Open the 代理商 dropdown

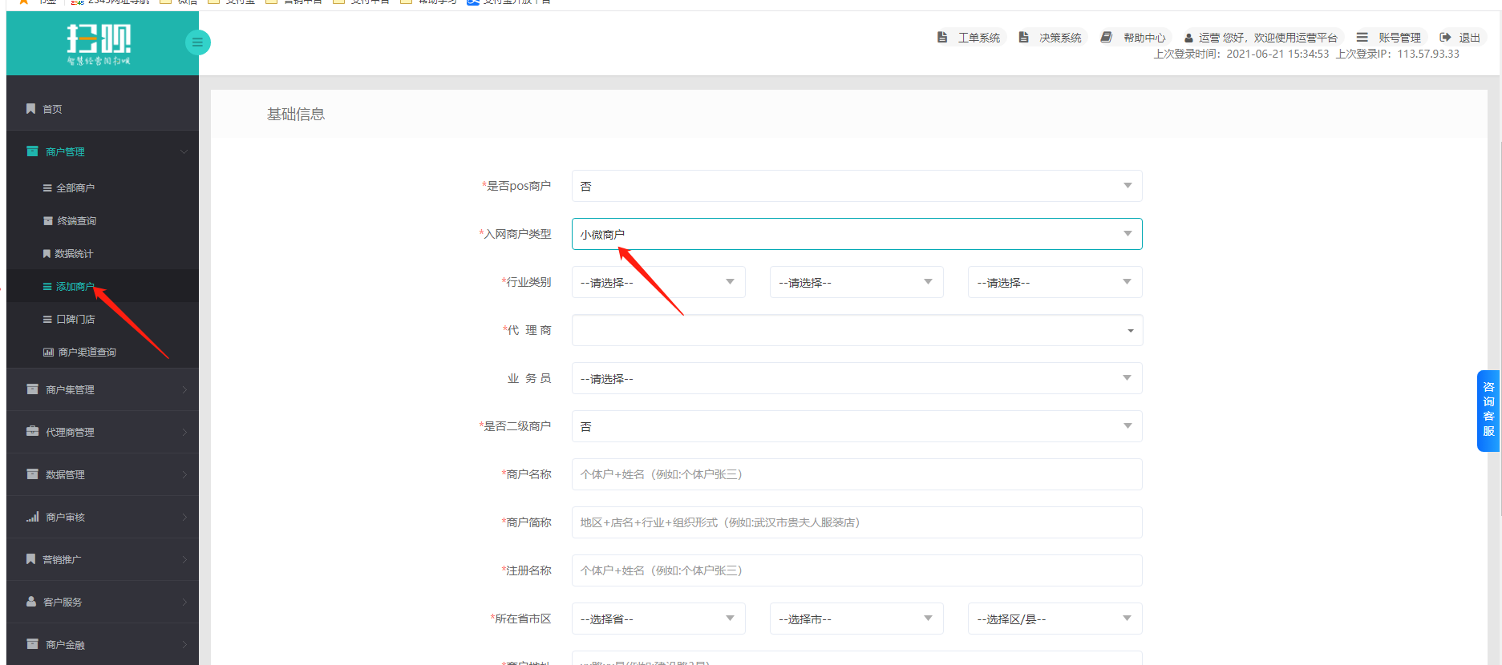(856, 330)
